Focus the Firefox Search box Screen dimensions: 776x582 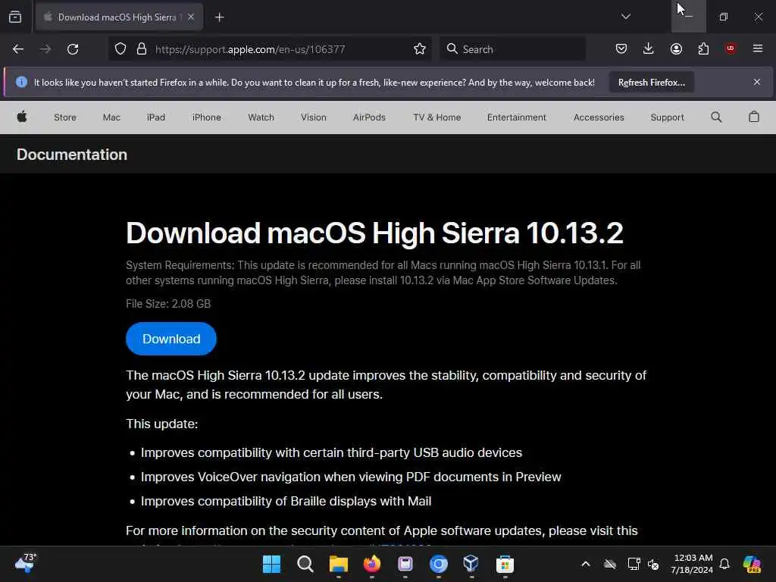(513, 49)
